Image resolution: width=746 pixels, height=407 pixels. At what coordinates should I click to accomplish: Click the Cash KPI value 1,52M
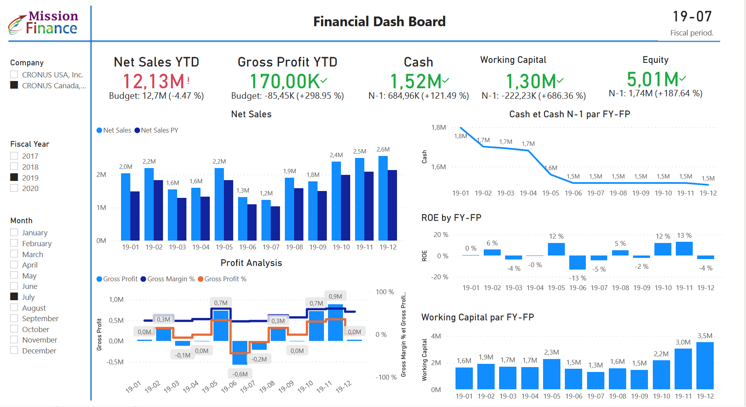click(x=415, y=81)
